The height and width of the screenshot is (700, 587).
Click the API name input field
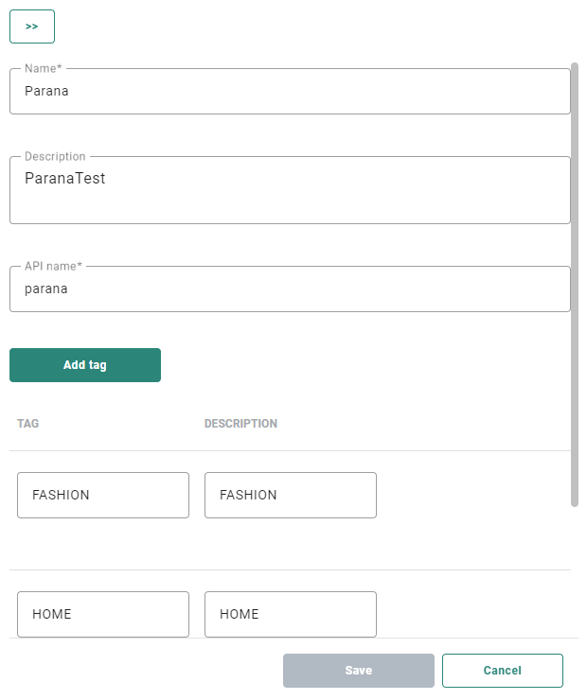coord(290,289)
